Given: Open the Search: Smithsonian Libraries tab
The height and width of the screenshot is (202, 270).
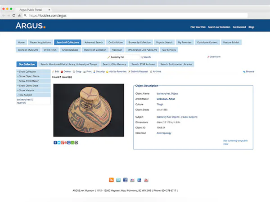Looking at the screenshot, I should [x=176, y=64].
